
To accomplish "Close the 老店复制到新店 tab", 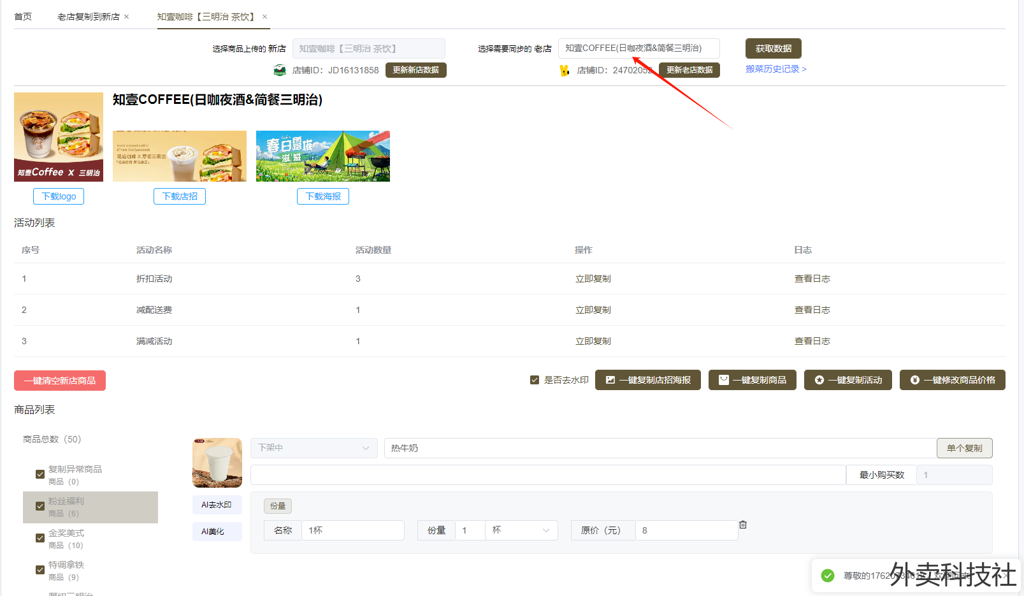I will coord(127,17).
